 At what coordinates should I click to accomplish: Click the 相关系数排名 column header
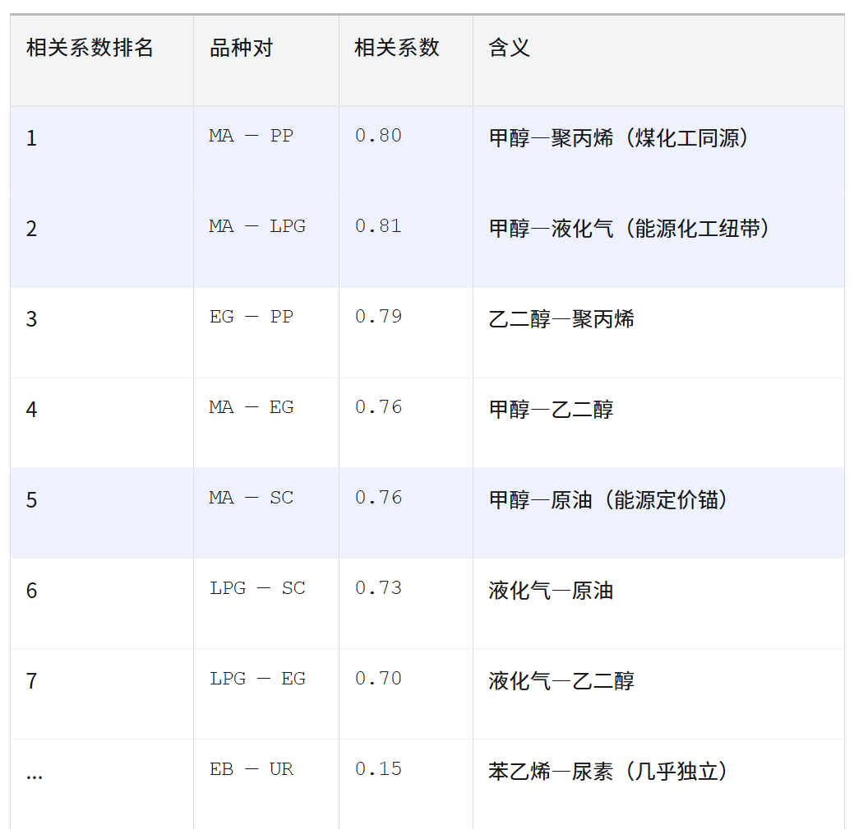click(x=90, y=49)
